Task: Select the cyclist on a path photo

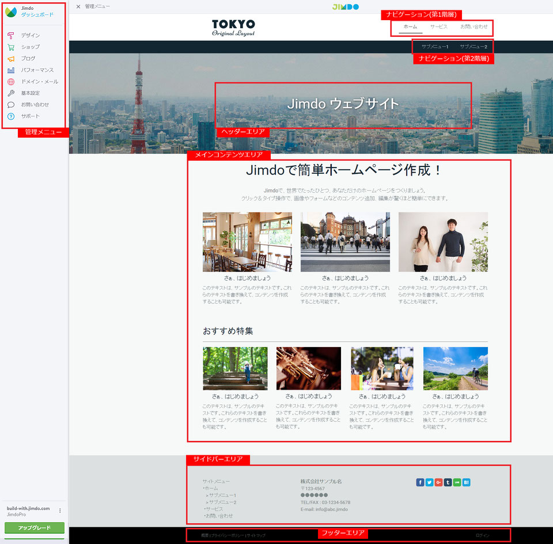Action: (x=456, y=368)
